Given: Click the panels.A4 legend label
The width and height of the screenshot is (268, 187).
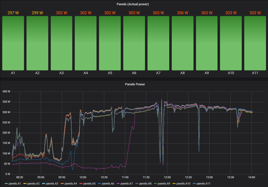Looking at the screenshot, I should pyautogui.click(x=71, y=183).
